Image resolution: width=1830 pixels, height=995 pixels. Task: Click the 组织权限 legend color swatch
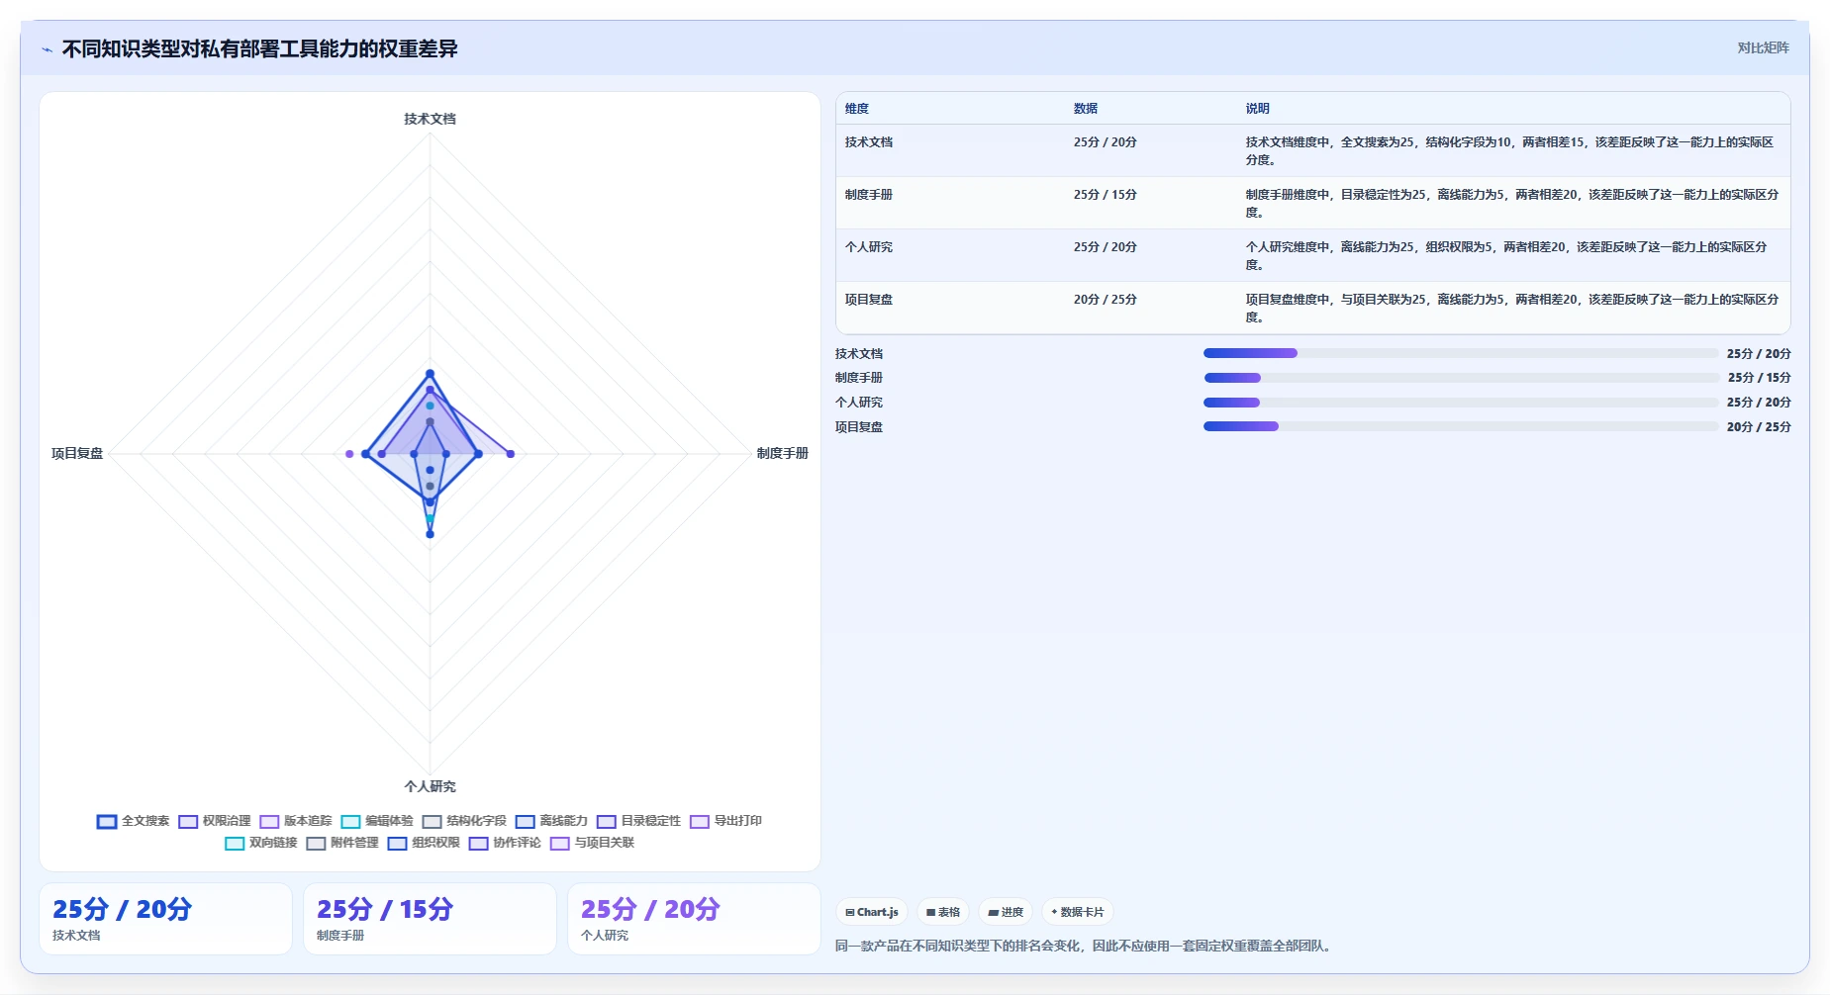(397, 844)
